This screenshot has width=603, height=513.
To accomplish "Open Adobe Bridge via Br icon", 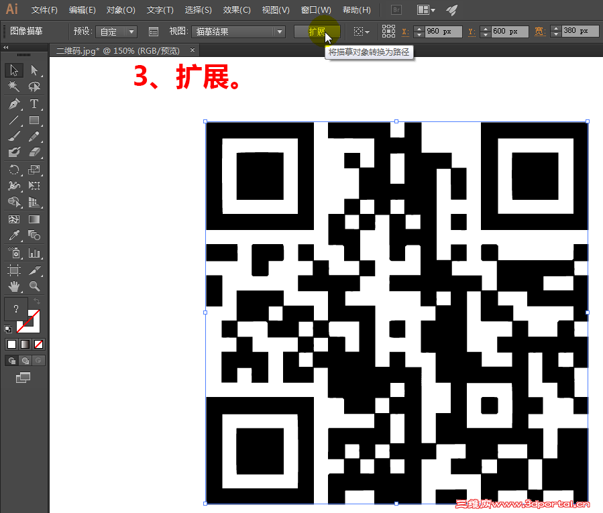I will (x=396, y=9).
